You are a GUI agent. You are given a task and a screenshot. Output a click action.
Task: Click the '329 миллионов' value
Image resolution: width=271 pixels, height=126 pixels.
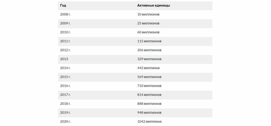coord(149,59)
